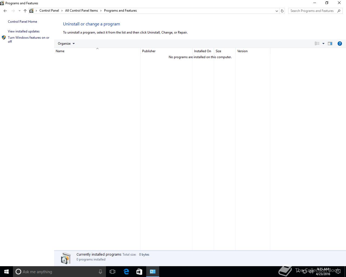Screen dimensions: 346x277
Task: Open the recent locations dropdown
Action: pos(19,11)
